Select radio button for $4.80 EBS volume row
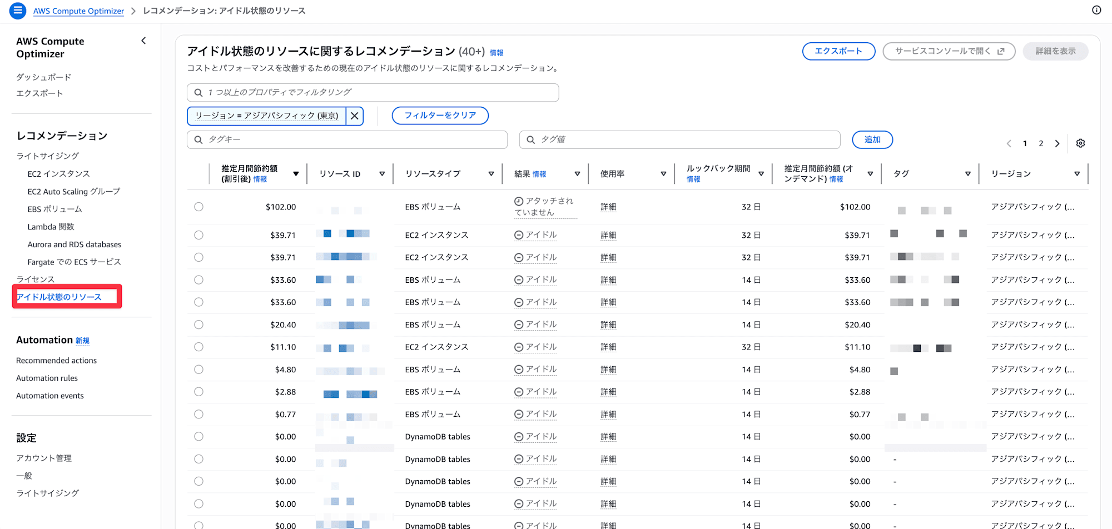The height and width of the screenshot is (529, 1112). [x=198, y=370]
